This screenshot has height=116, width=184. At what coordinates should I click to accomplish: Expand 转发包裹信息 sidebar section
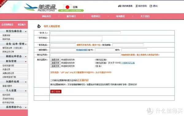(14, 31)
